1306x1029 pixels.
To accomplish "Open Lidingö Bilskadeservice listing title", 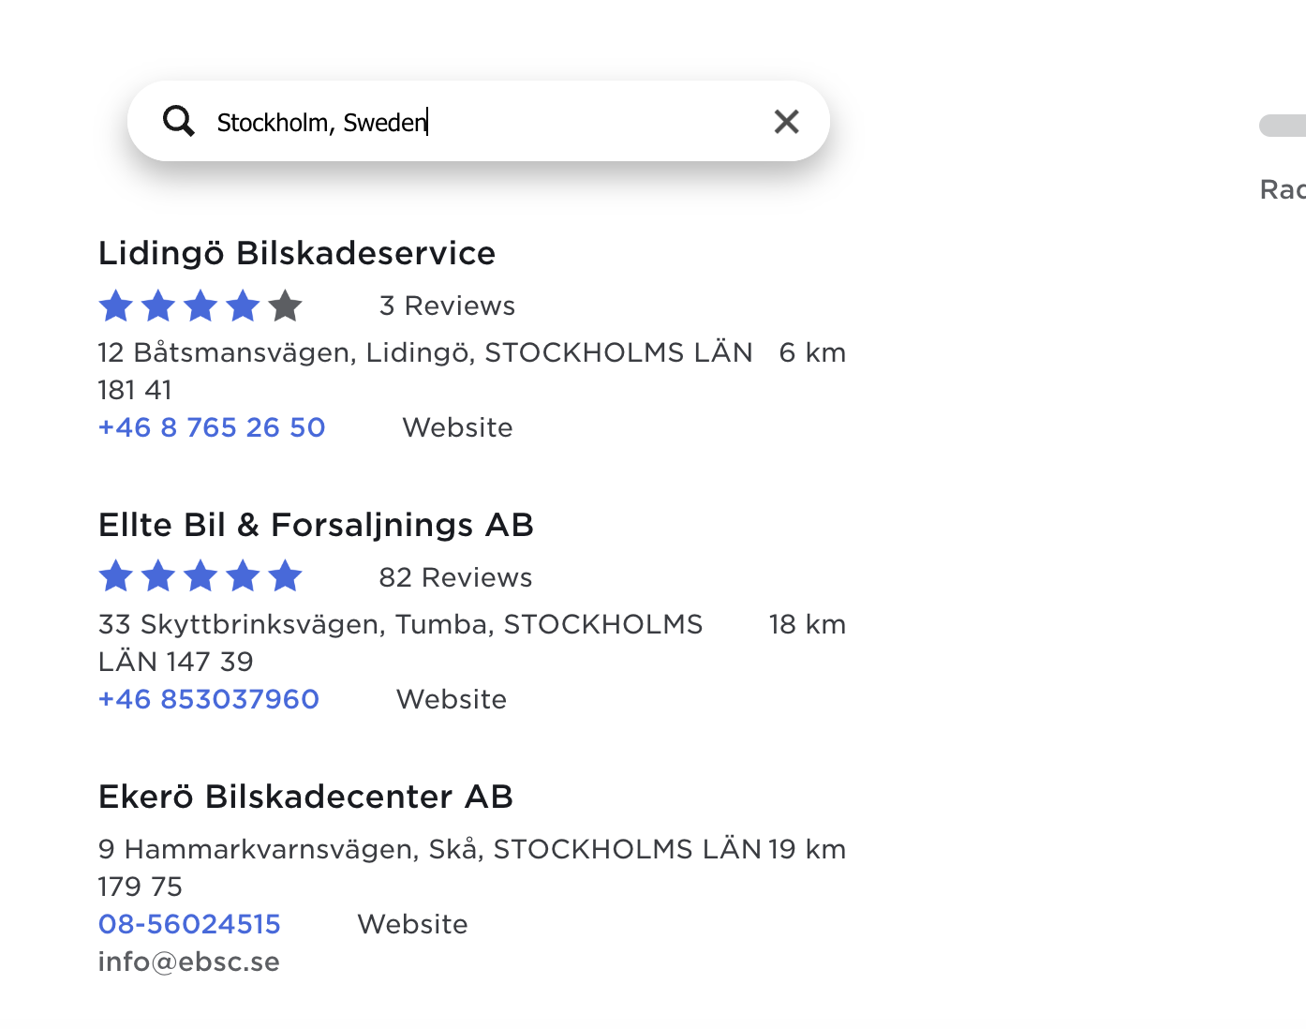I will (x=297, y=253).
